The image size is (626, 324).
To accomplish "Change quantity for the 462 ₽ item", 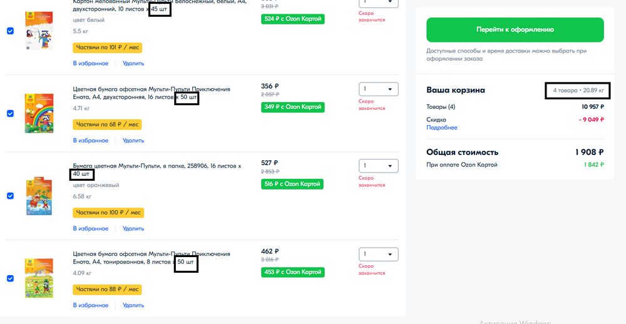I will (x=378, y=255).
